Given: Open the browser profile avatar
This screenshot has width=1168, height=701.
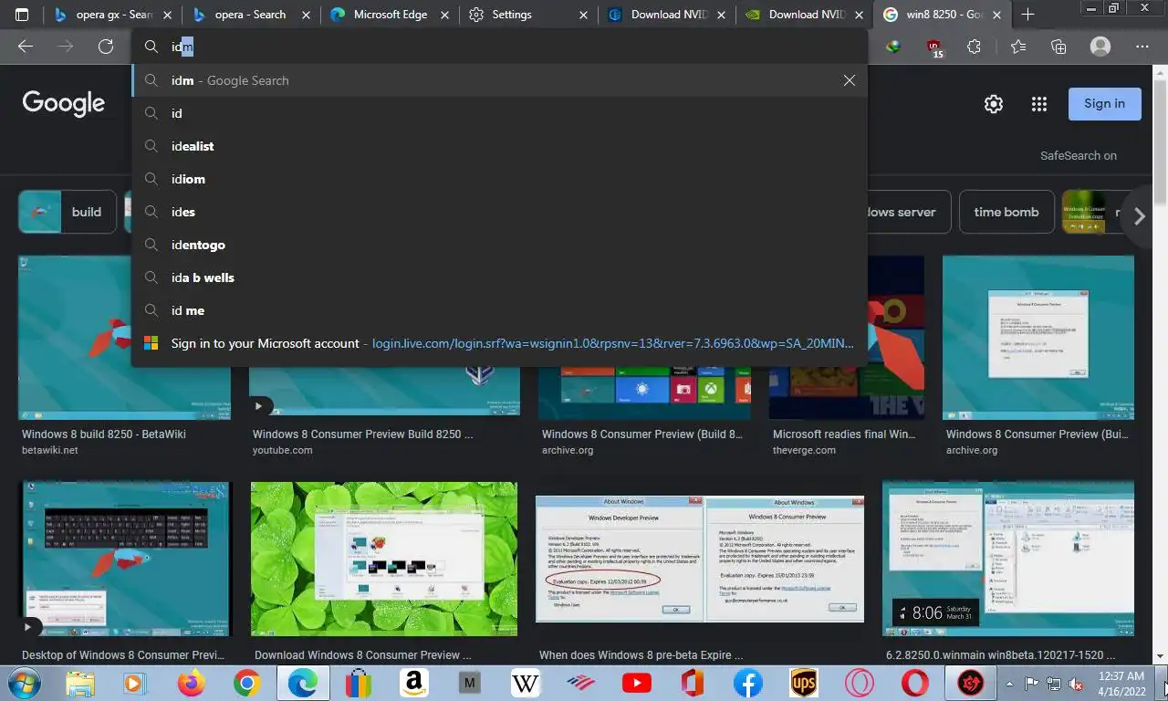Looking at the screenshot, I should pyautogui.click(x=1100, y=47).
